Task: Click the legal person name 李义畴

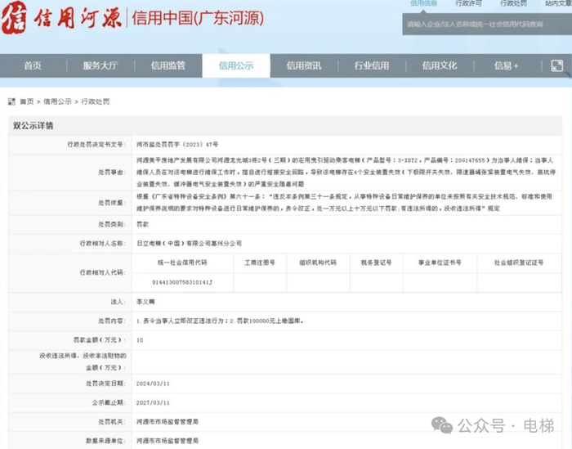Action: point(145,302)
